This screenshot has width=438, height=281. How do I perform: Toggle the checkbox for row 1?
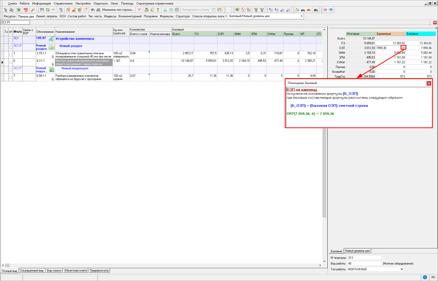(x=11, y=55)
